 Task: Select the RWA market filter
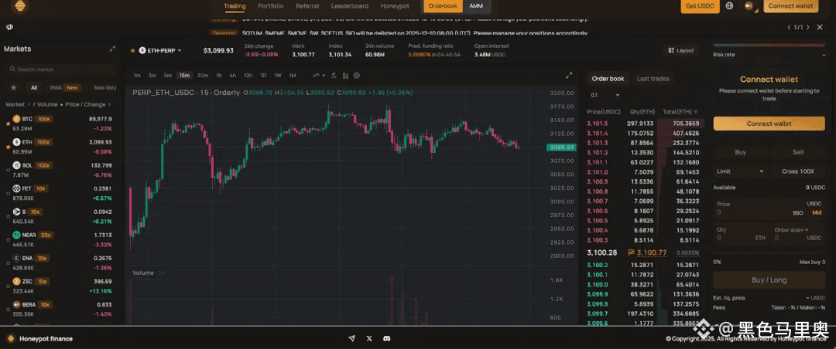pyautogui.click(x=64, y=88)
